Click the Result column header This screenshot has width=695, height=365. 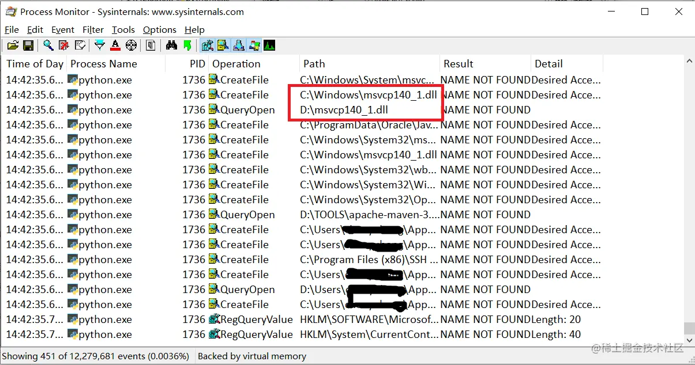coord(486,64)
